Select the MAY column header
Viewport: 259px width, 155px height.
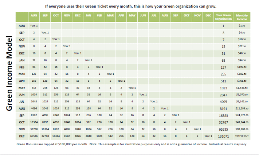(x=132, y=16)
